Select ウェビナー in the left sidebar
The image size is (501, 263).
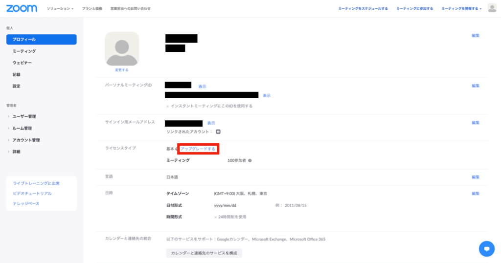click(23, 63)
